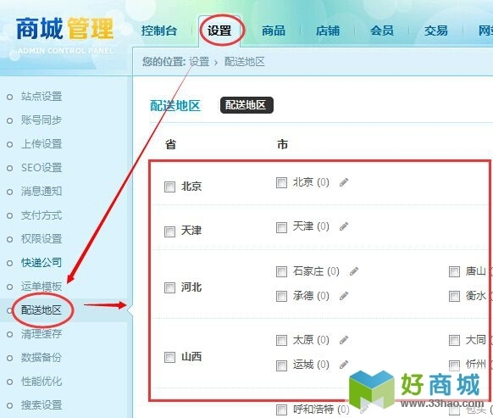Image resolution: width=493 pixels, height=418 pixels.
Task: Enable the 石家庄 city checkbox
Action: 281,271
